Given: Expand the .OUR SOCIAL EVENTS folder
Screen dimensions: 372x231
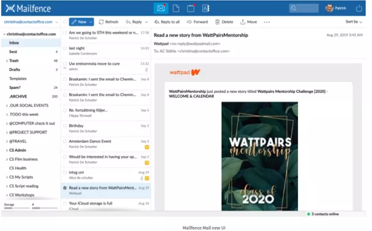Looking at the screenshot, I should click(7, 106).
